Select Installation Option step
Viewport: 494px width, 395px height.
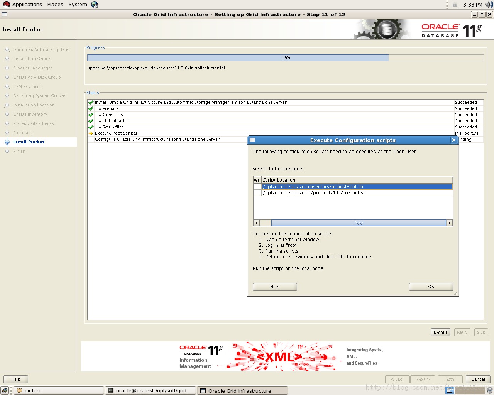32,59
